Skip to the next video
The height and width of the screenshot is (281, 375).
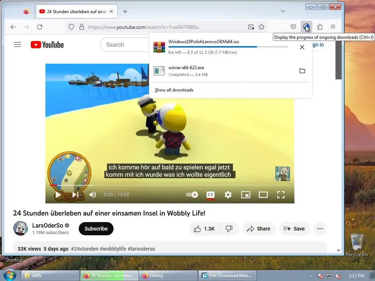(75, 195)
